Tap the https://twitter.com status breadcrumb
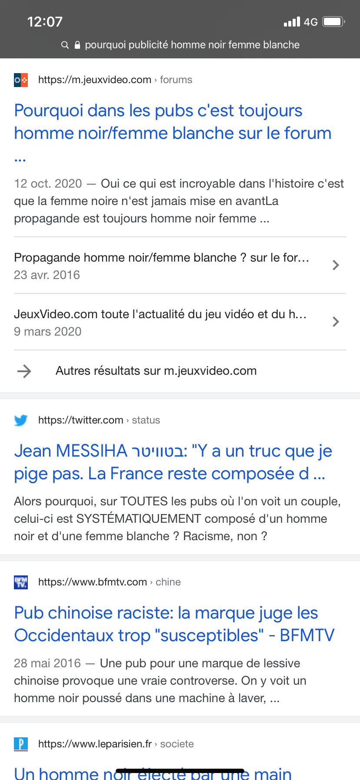The width and height of the screenshot is (360, 780). [99, 420]
